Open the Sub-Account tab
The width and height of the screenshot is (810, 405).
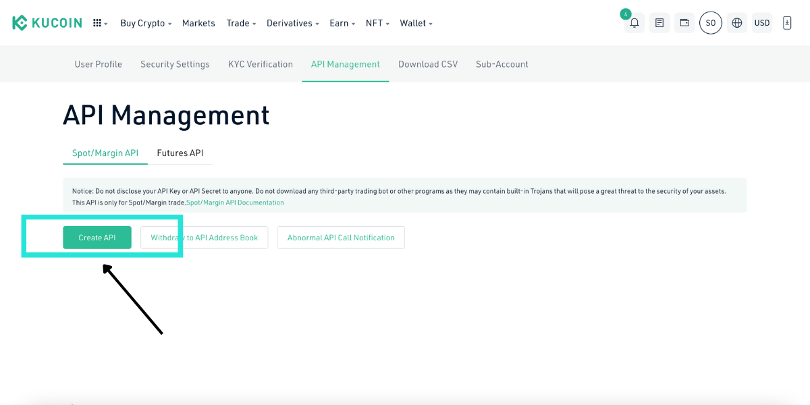(502, 64)
